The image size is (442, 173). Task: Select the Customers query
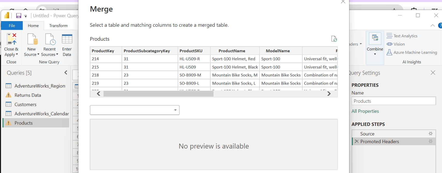[x=36, y=104]
